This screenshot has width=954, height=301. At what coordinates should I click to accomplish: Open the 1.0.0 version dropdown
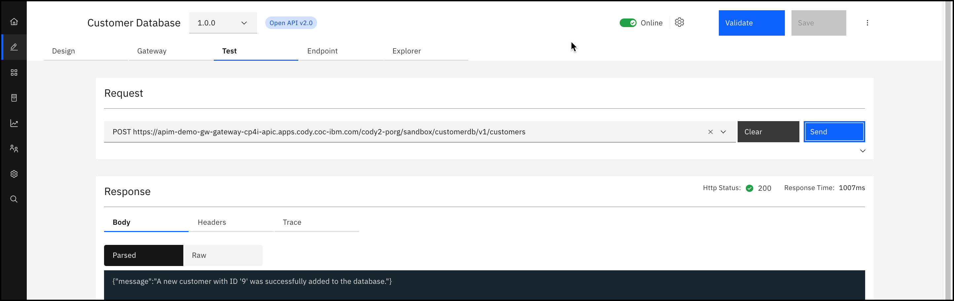223,23
